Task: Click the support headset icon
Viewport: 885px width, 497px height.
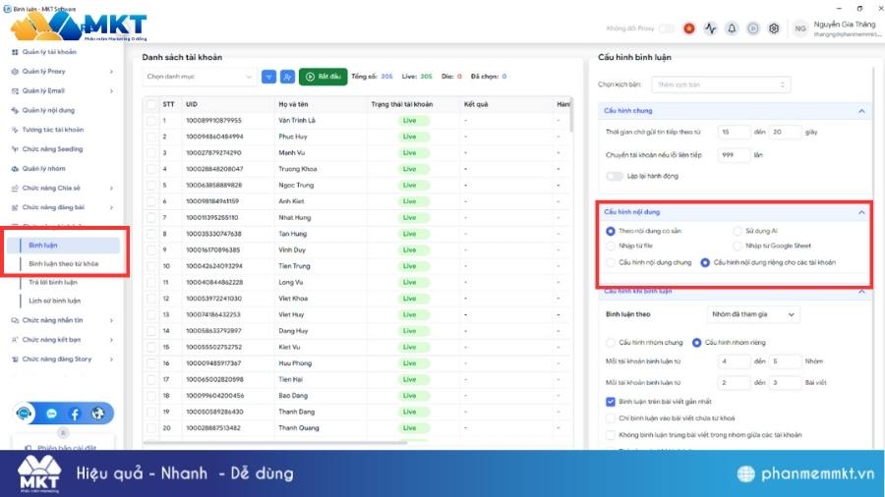Action: coord(24,414)
